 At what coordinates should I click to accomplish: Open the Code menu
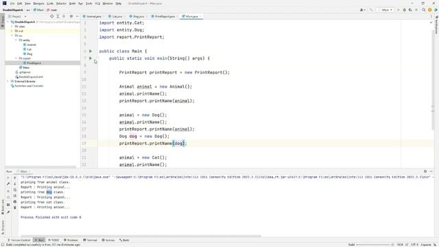[50, 3]
